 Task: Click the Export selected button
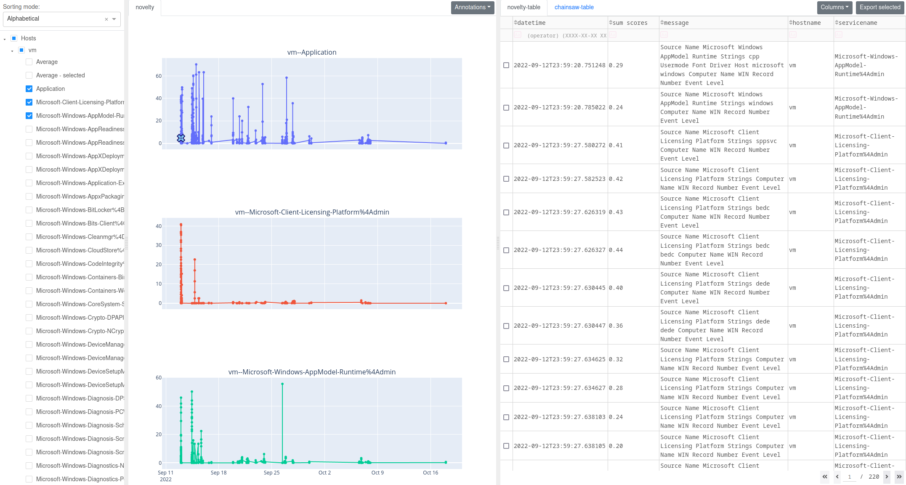pyautogui.click(x=880, y=7)
